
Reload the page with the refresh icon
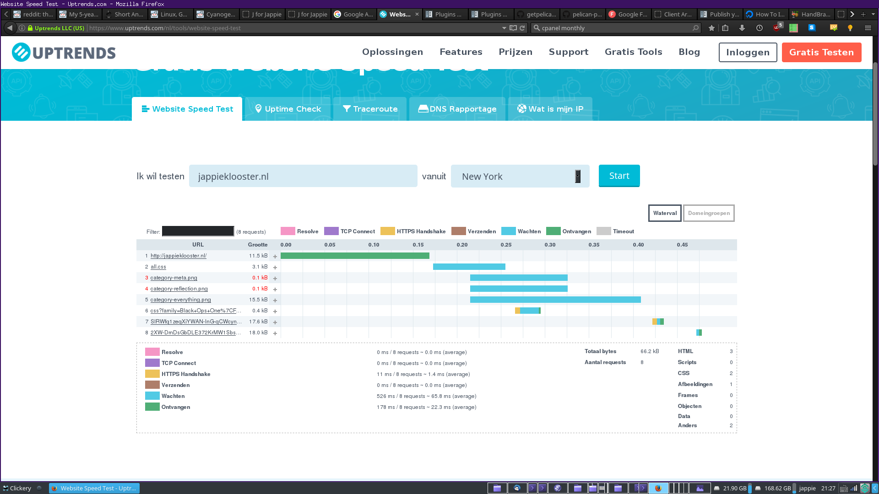click(x=522, y=28)
